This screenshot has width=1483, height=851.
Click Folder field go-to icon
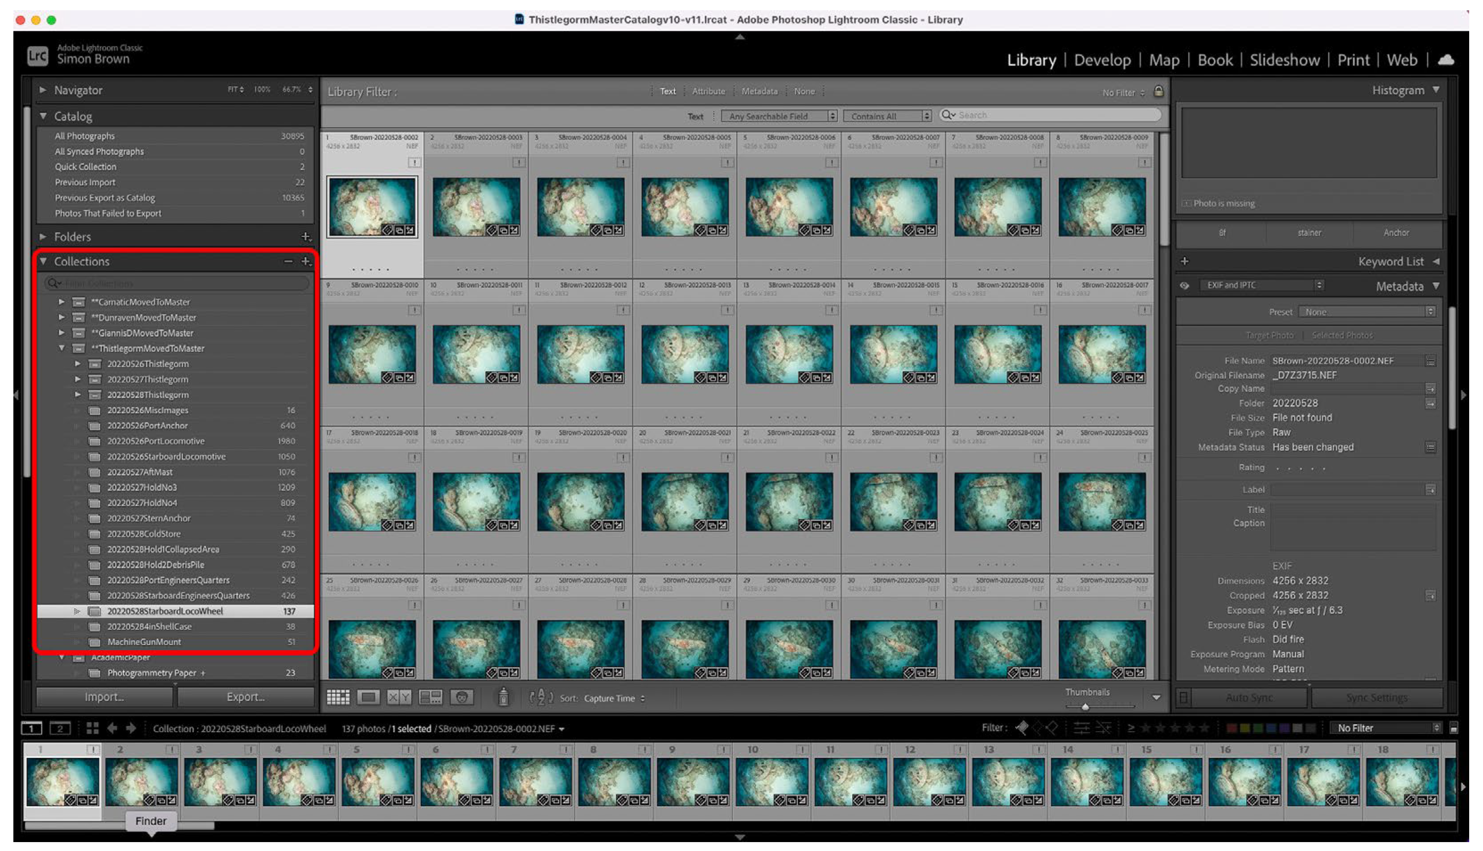(1430, 403)
